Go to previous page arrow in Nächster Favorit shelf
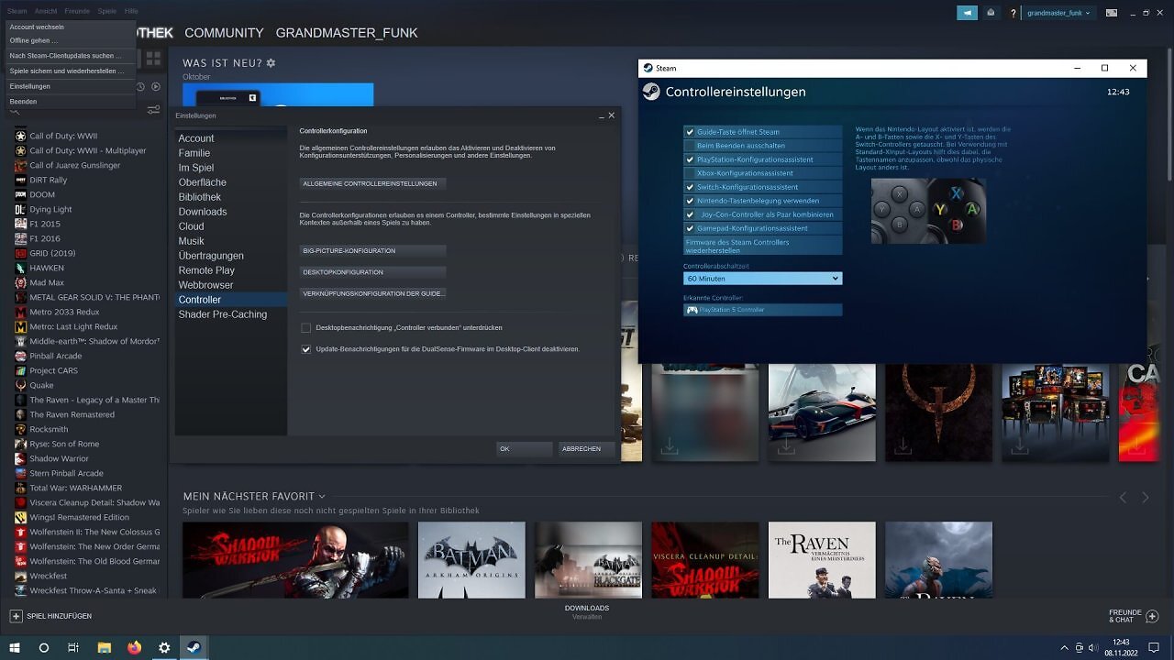1174x660 pixels. pos(1123,497)
